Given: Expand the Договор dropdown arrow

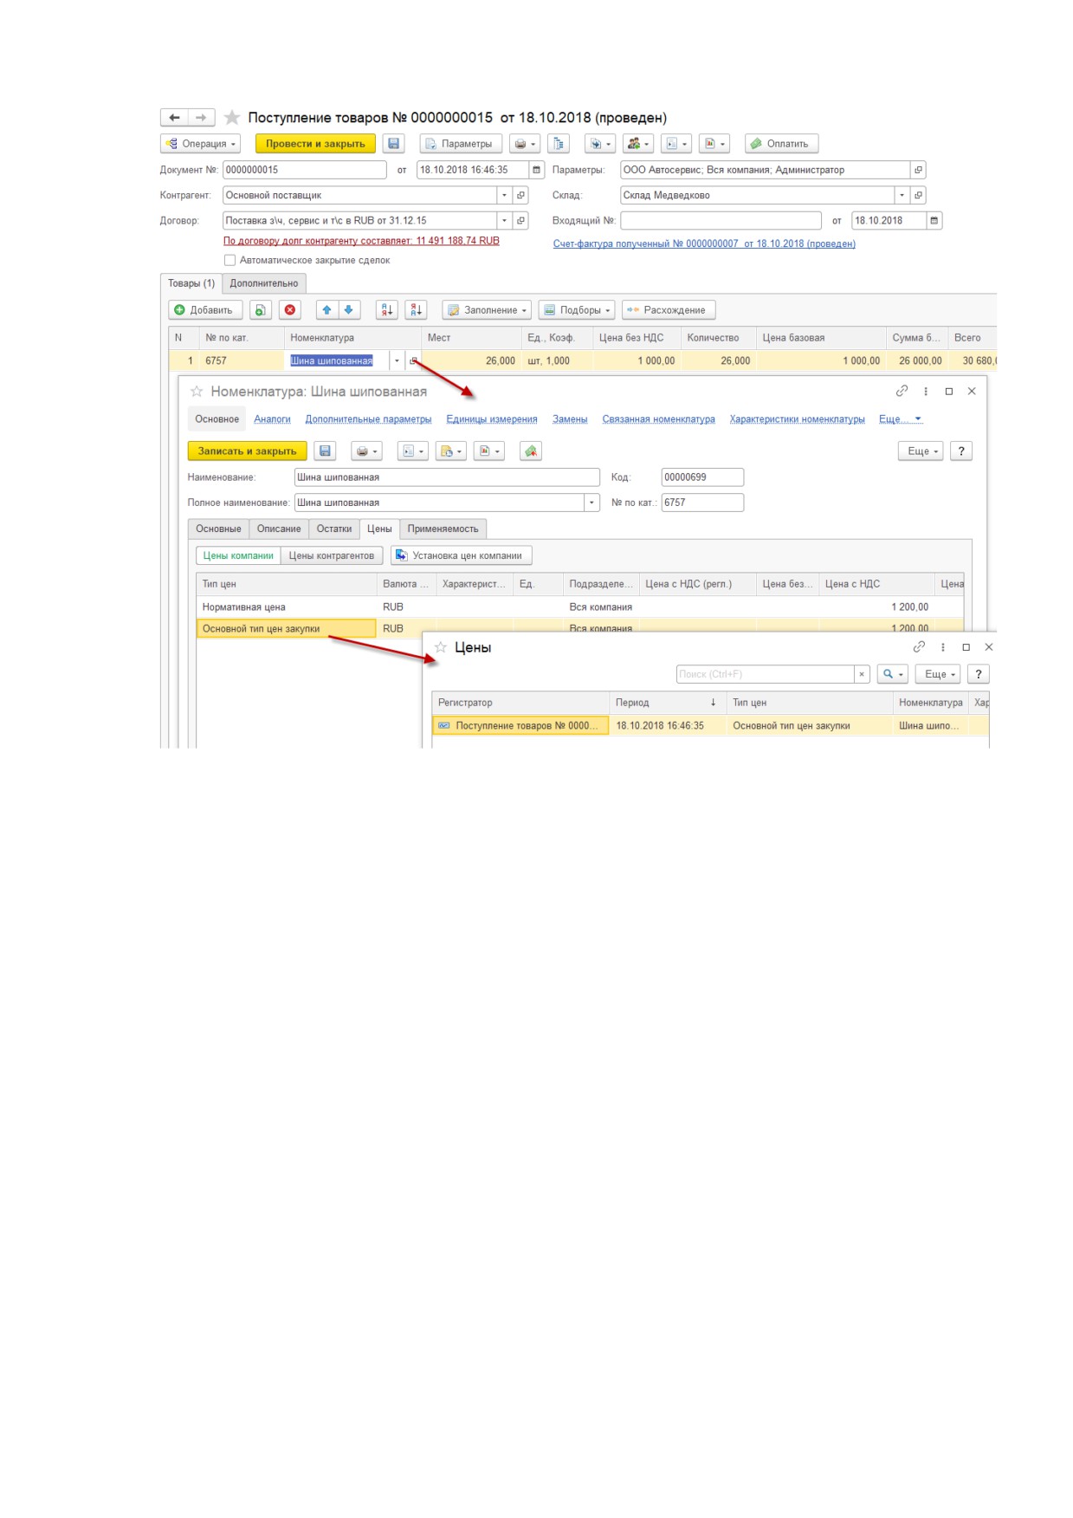Looking at the screenshot, I should point(504,221).
